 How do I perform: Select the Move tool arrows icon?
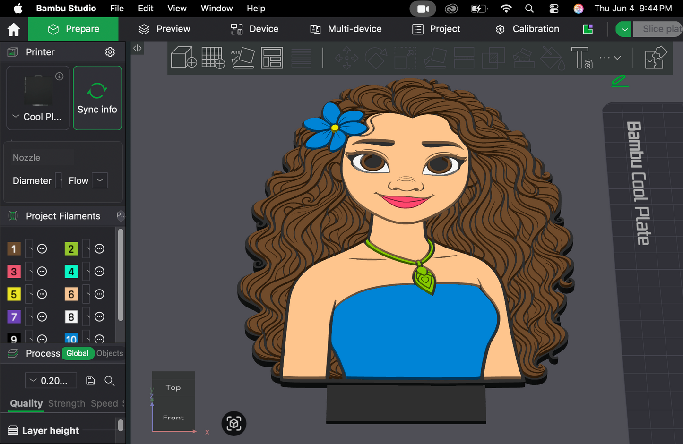tap(346, 58)
